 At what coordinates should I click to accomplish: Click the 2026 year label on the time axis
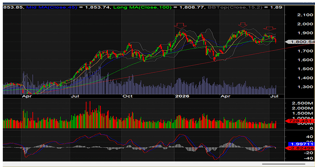point(182,96)
